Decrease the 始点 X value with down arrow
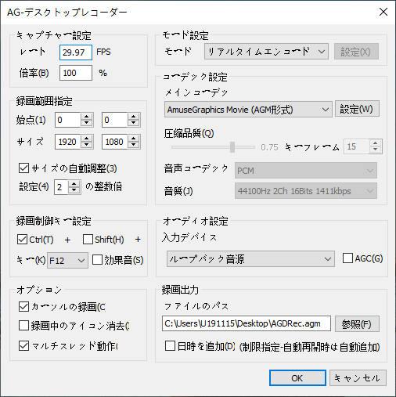The height and width of the screenshot is (397, 396). [86, 123]
